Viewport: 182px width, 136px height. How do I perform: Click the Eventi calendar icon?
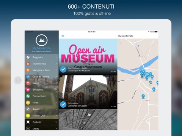pos(28,83)
